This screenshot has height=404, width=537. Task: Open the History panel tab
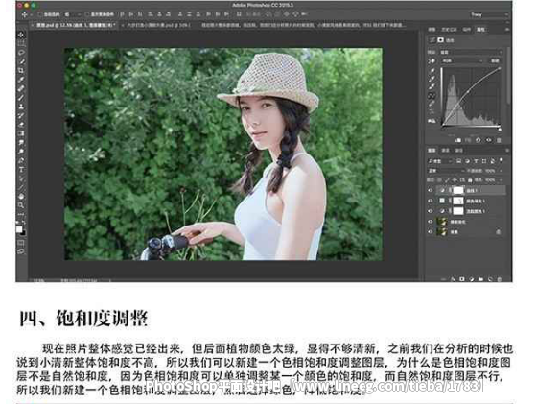[449, 30]
